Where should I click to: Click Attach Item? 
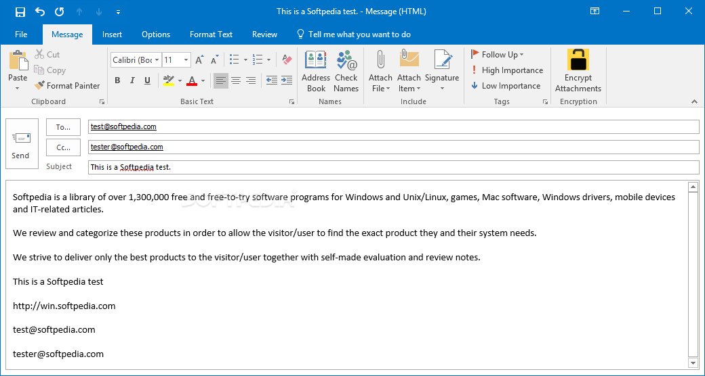(409, 71)
